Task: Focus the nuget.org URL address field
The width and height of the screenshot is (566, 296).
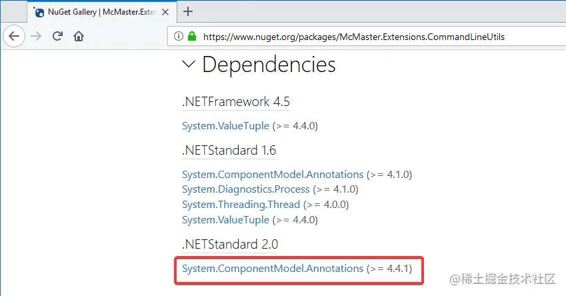Action: (x=353, y=37)
